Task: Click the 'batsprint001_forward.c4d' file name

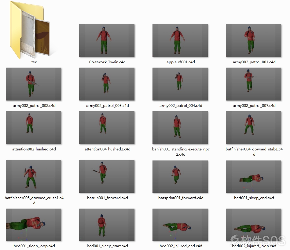Action: point(181,198)
